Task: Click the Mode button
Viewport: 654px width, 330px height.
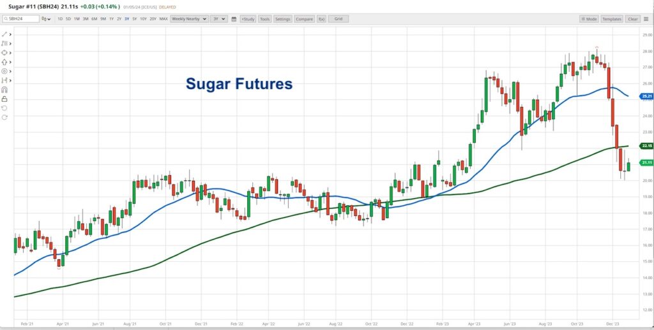Action: pyautogui.click(x=589, y=19)
